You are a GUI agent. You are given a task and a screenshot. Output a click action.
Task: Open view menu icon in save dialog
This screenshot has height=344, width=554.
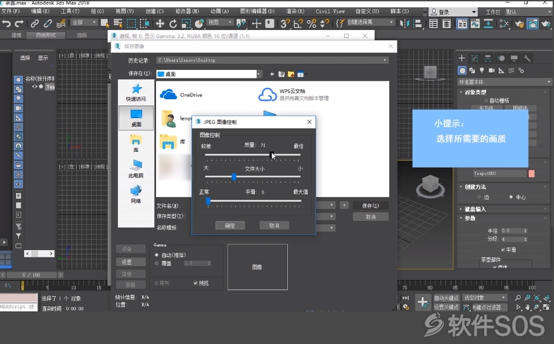tap(301, 74)
